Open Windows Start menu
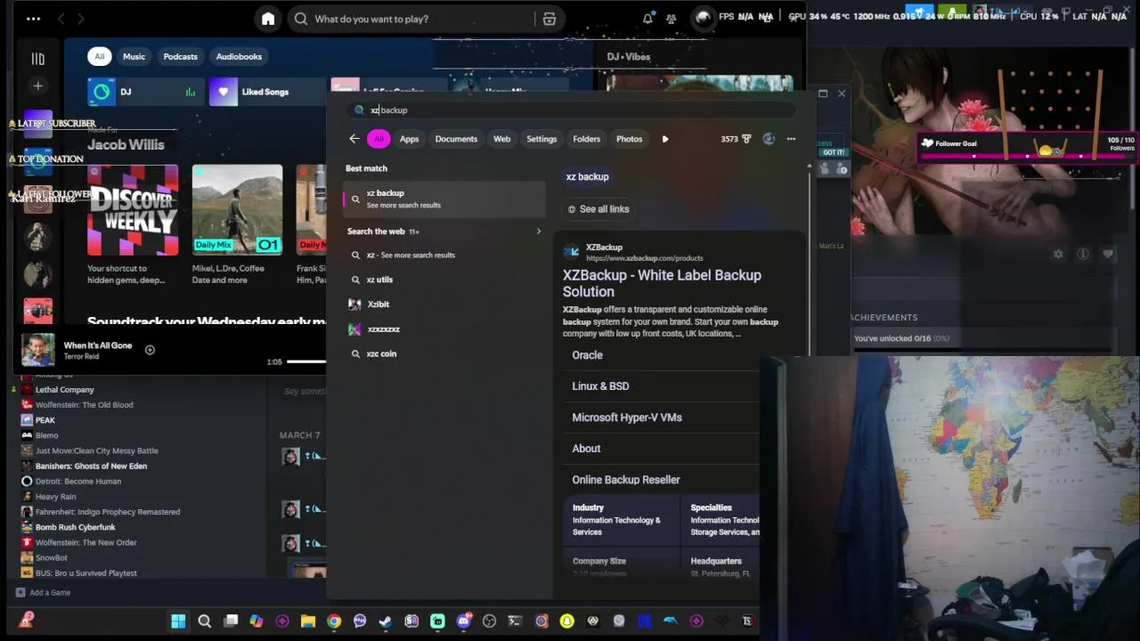1140x641 pixels. 178,621
